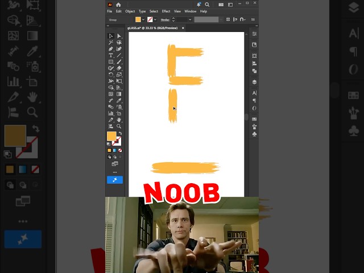Set paint mode to Gradient
364x273 pixels.
click(115, 150)
